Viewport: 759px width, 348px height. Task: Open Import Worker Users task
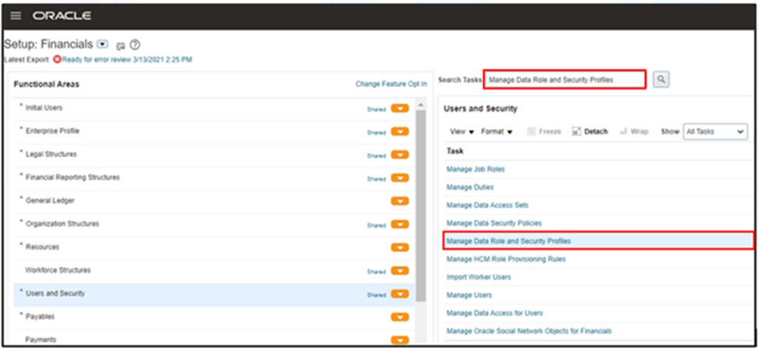(478, 277)
